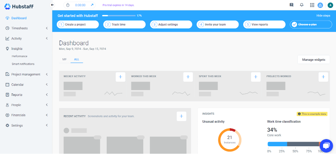
Task: Click Track time step
Action: pyautogui.click(x=124, y=24)
